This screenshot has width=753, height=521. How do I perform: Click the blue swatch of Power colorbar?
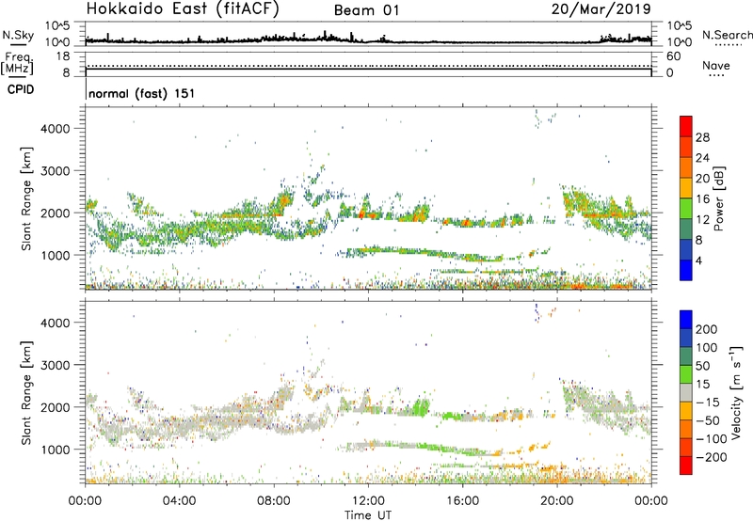686,270
